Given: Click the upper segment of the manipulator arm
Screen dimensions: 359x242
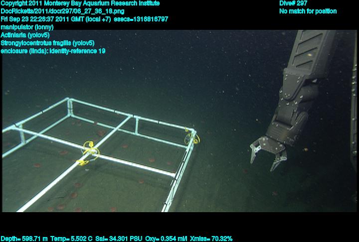Looking at the screenshot, I should coord(308,55).
